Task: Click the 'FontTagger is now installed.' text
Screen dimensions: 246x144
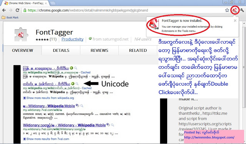Action: click(182, 21)
